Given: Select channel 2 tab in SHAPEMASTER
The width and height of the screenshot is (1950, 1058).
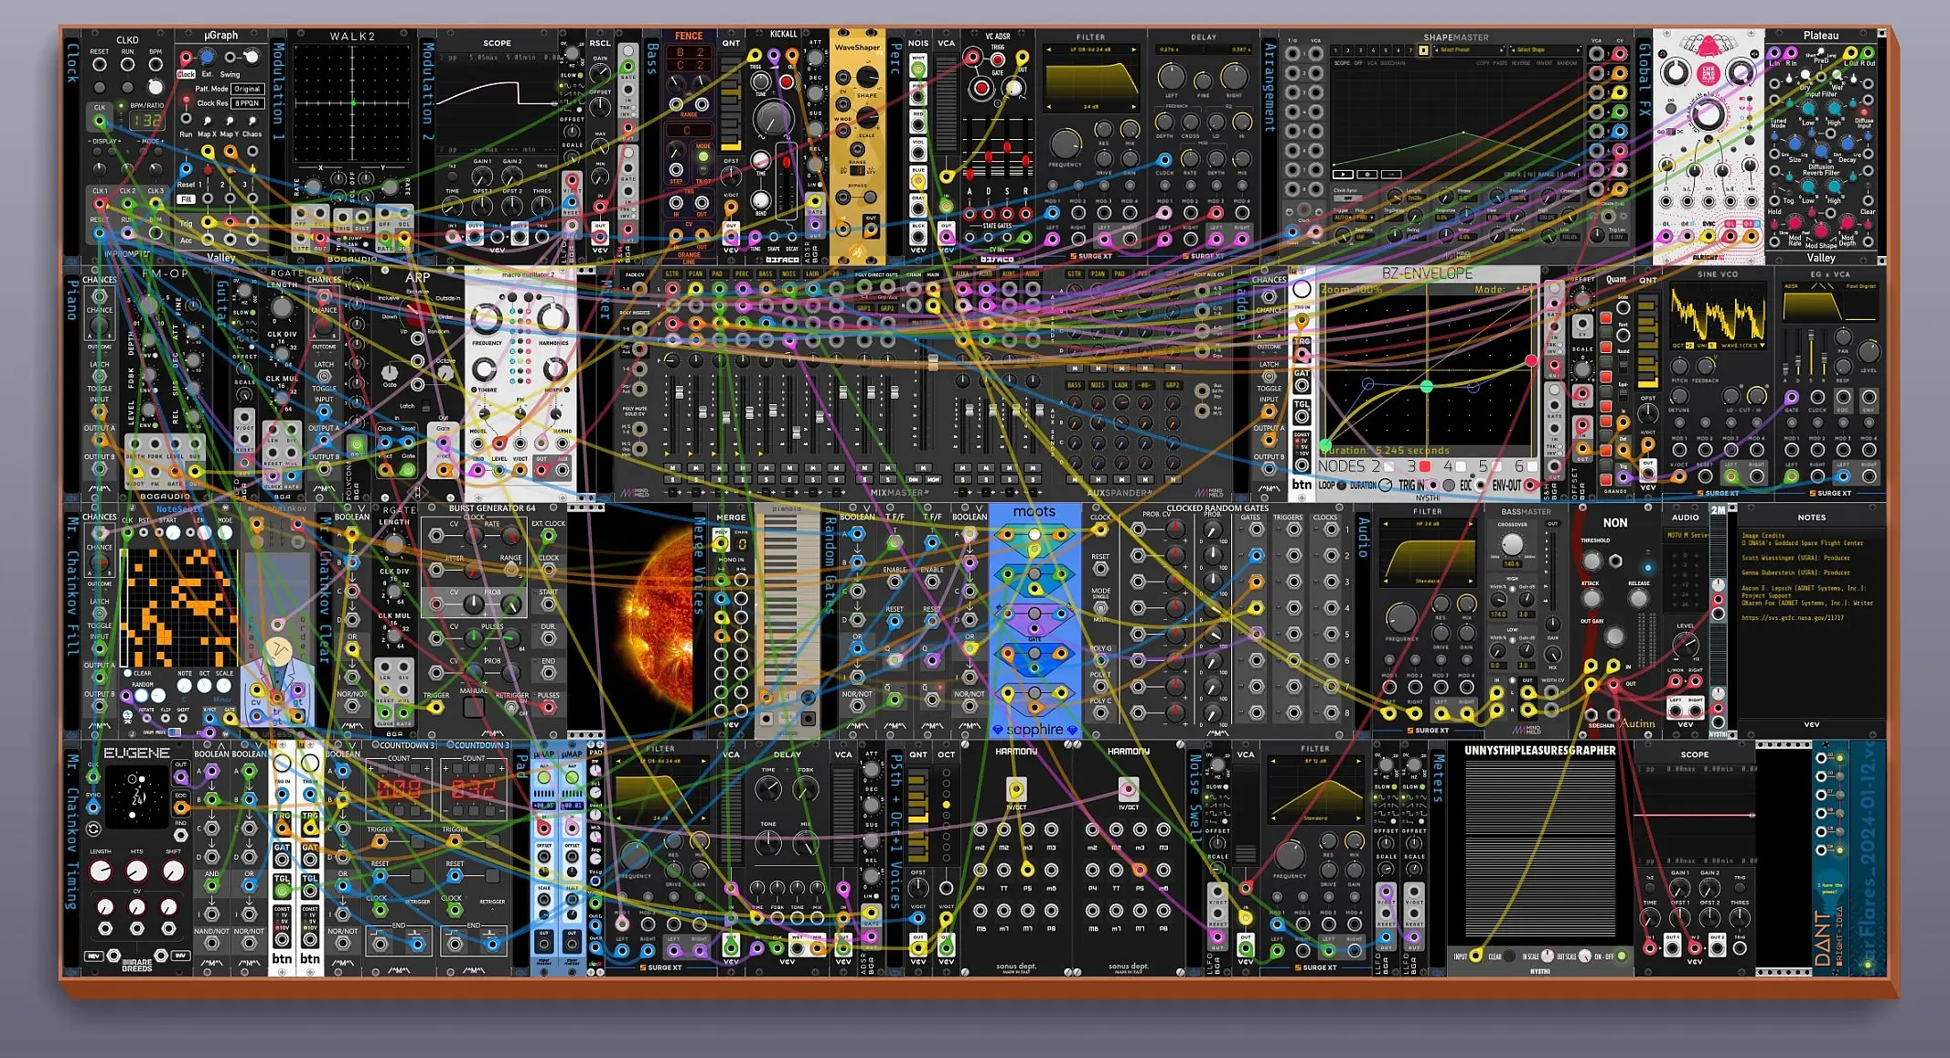Looking at the screenshot, I should pyautogui.click(x=1348, y=50).
